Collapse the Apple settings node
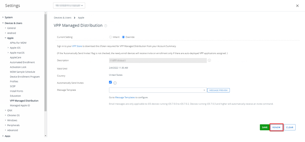Viewport: 305px width, 142px height. (x=5, y=38)
